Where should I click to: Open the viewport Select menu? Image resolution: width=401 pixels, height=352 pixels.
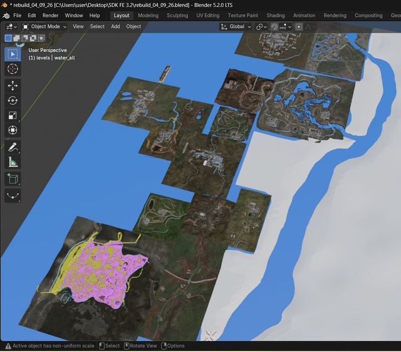tap(97, 26)
